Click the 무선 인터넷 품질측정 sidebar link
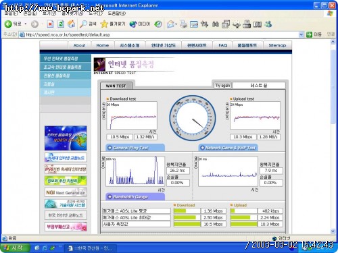The image size is (338, 253). click(x=66, y=59)
